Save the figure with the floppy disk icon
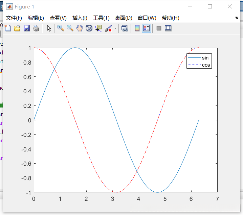Viewport: 243px width, 215px height. click(26, 28)
